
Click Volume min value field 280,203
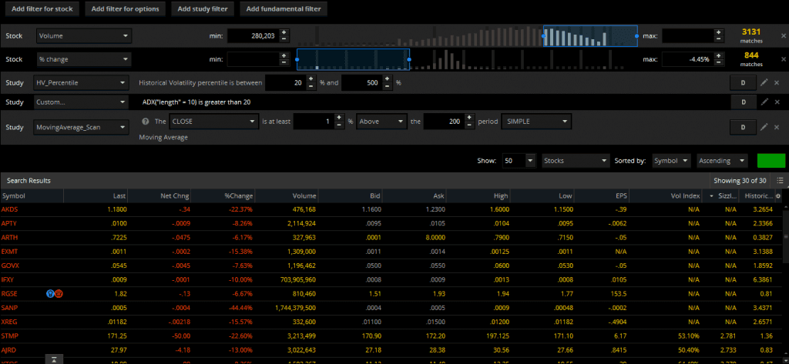[253, 36]
